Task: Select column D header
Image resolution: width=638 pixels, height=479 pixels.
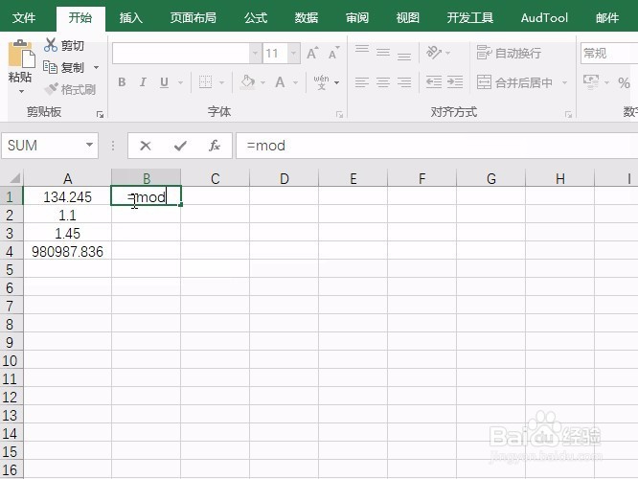Action: point(284,178)
